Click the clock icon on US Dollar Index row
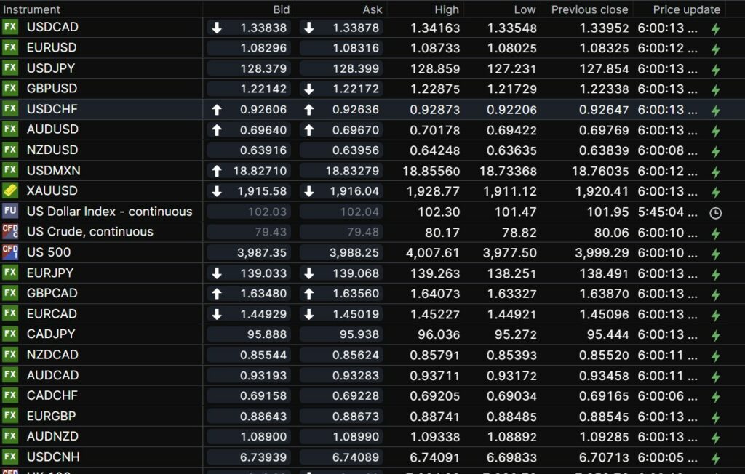This screenshot has width=745, height=474. 715,213
